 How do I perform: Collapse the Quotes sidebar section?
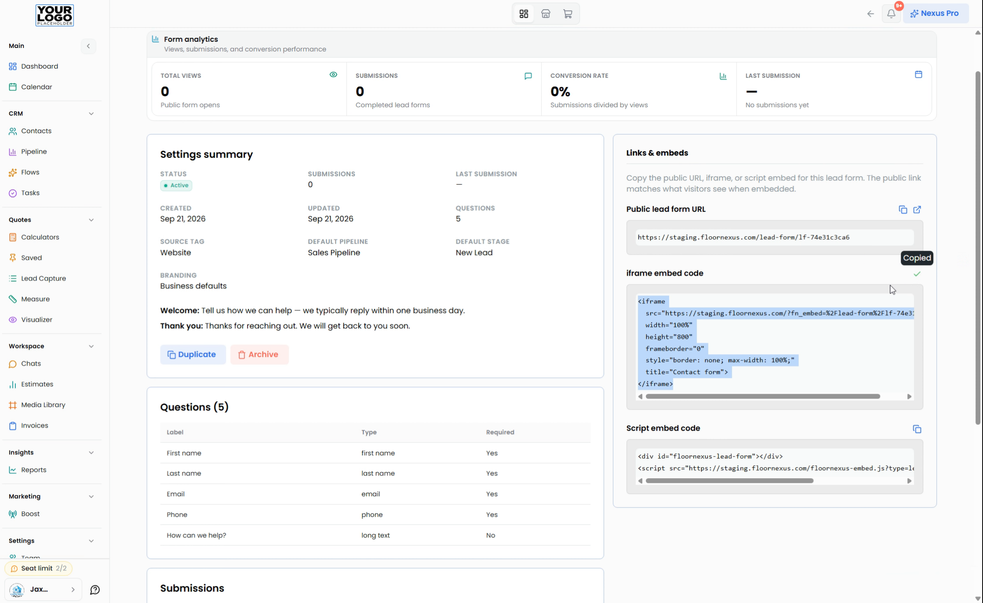(x=91, y=220)
